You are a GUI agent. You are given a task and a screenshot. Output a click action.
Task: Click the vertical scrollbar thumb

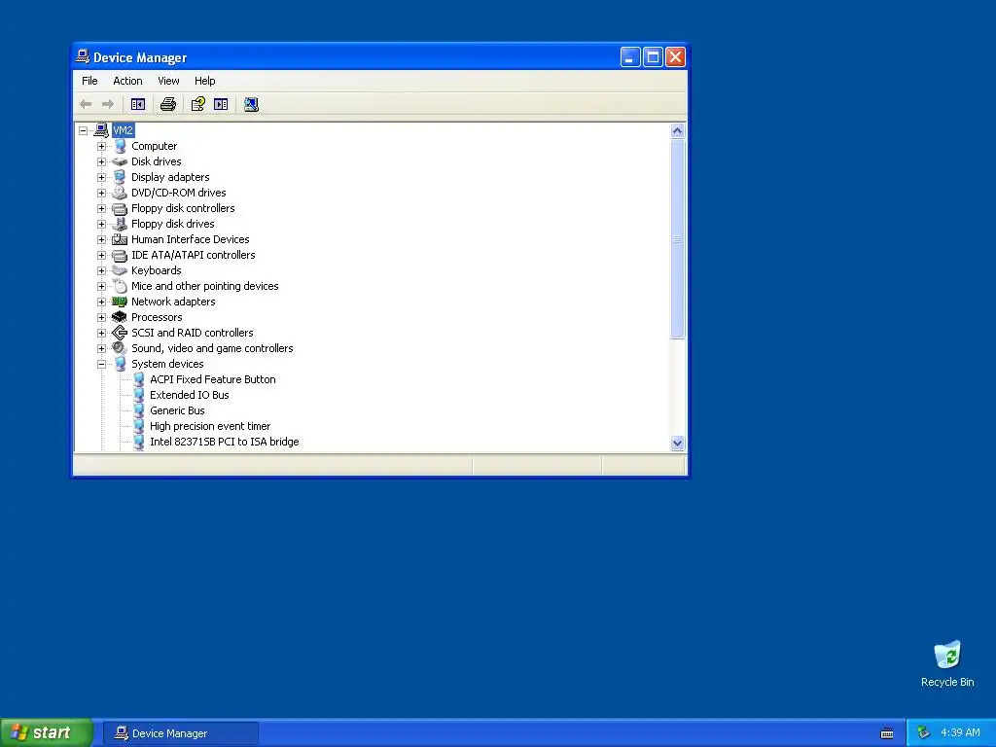(x=677, y=239)
